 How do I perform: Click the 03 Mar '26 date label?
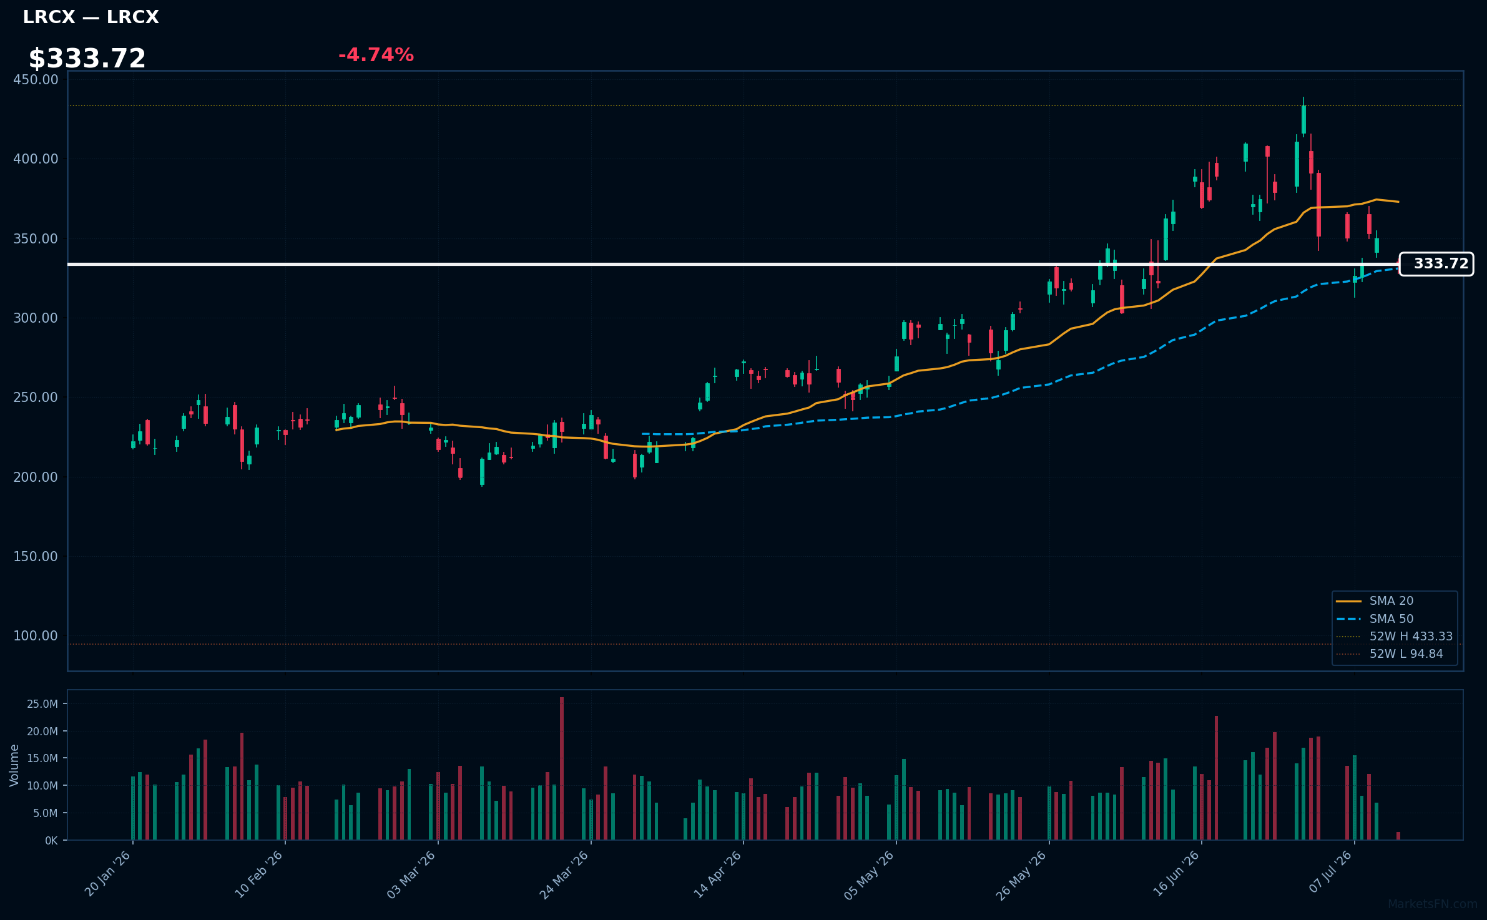pos(411,875)
